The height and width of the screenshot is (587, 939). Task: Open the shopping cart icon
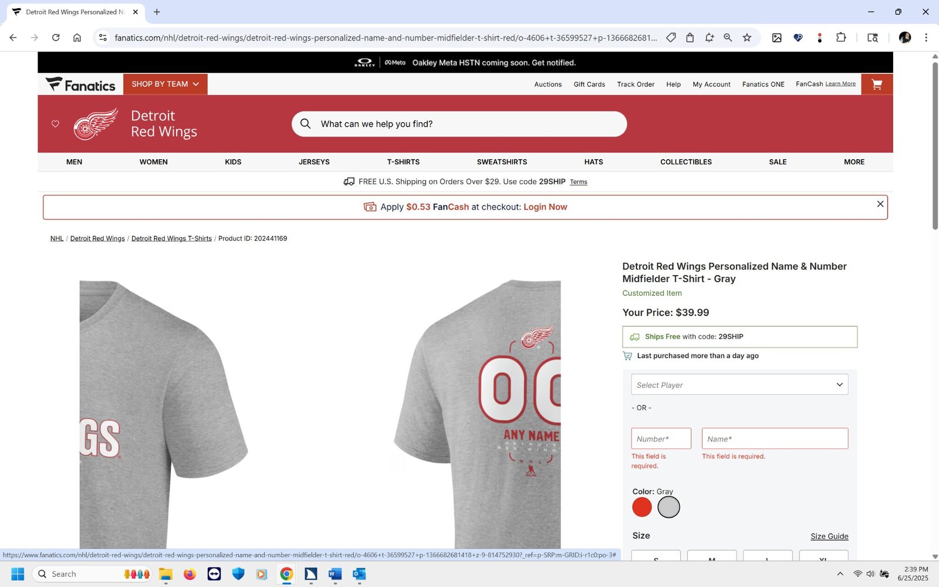click(877, 85)
